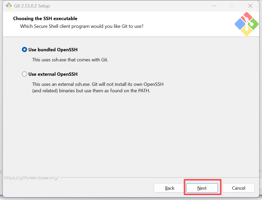This screenshot has width=262, height=200.
Task: Click the Git icon in the title bar
Action: [x=9, y=6]
